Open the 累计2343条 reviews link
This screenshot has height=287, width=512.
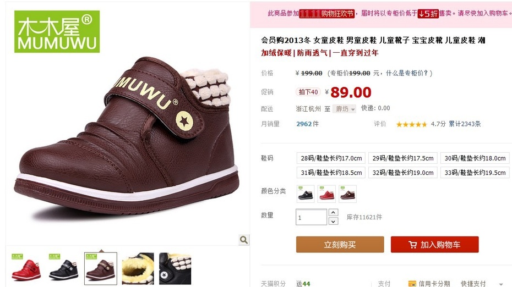465,124
